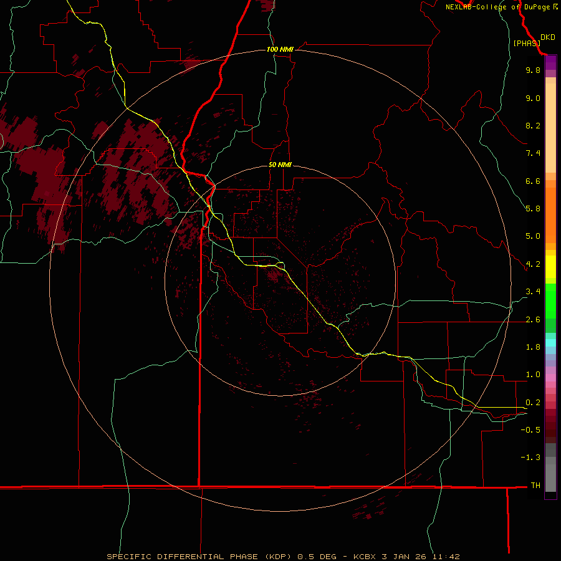Pick the 5.8 legend value
The height and width of the screenshot is (561, 561).
[x=533, y=209]
